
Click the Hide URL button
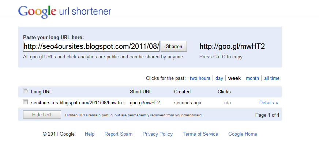pyautogui.click(x=42, y=115)
